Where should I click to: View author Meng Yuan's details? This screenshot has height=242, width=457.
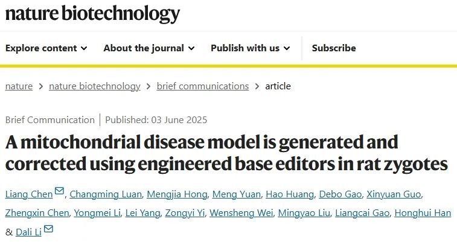pos(237,194)
